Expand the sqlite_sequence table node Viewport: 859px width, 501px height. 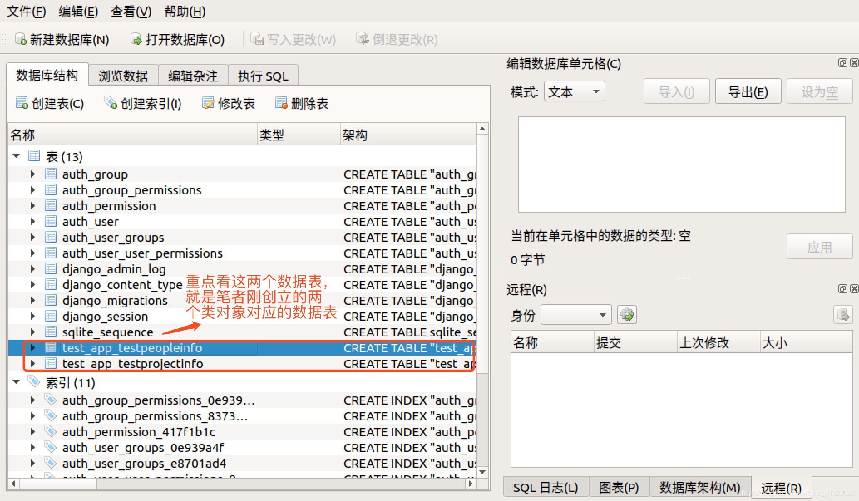[x=33, y=332]
